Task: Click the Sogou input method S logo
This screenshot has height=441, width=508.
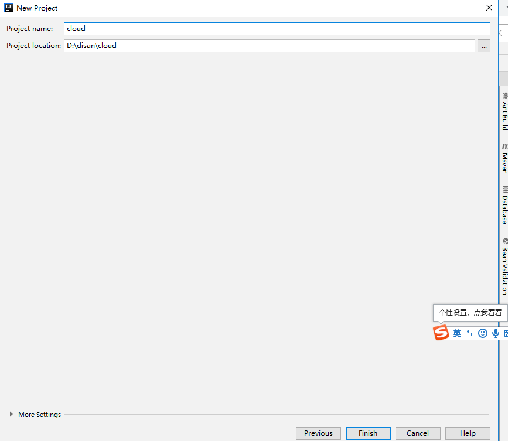Action: pyautogui.click(x=441, y=333)
